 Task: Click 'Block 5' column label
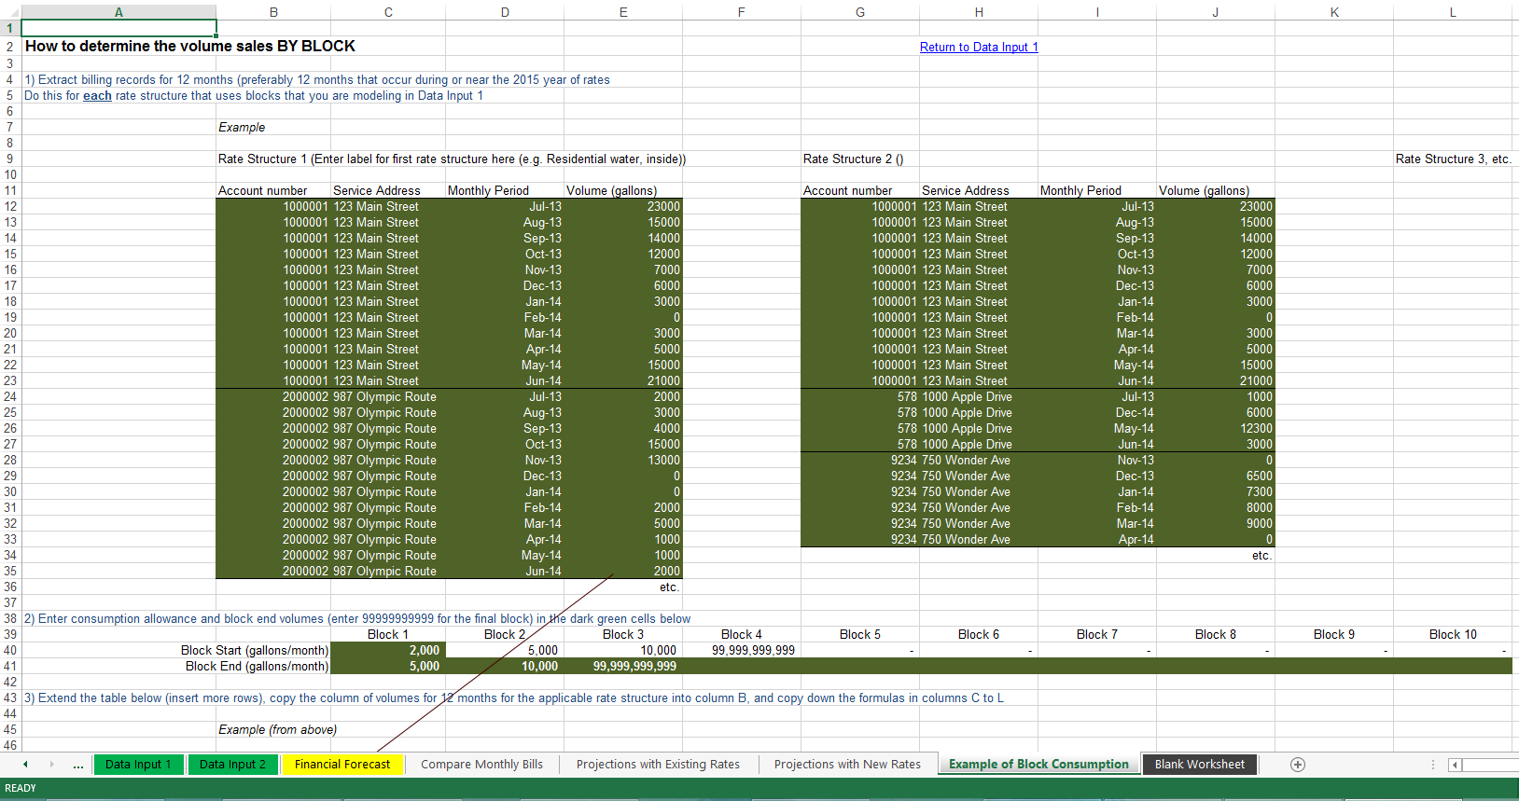860,635
